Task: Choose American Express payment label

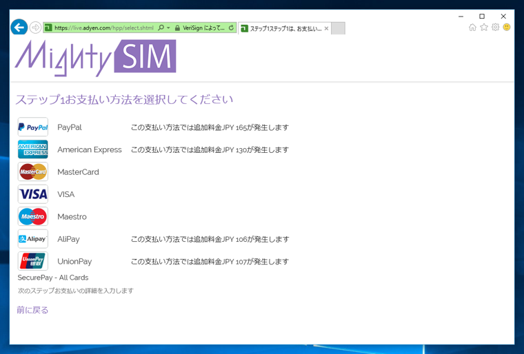Action: pos(90,149)
